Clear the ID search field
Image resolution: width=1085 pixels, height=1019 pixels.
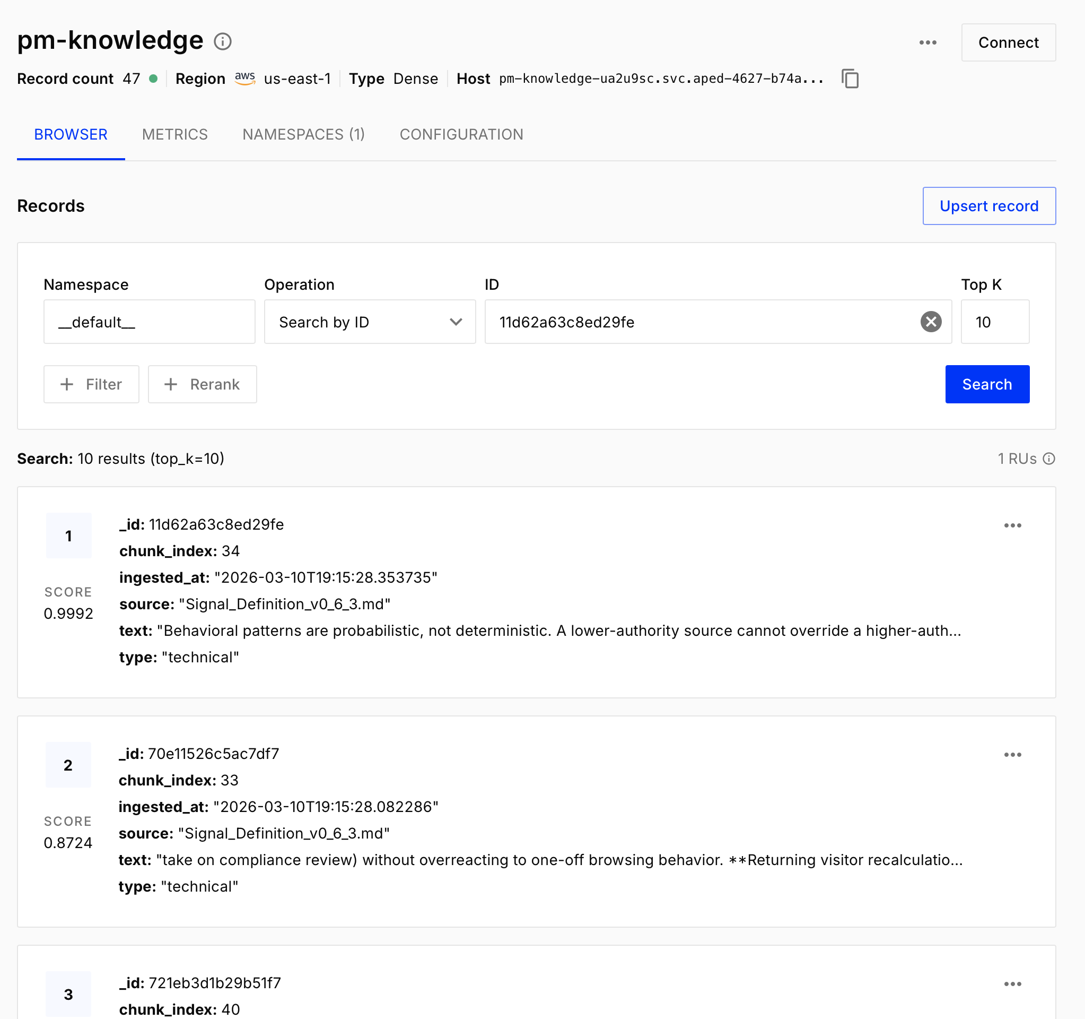931,322
